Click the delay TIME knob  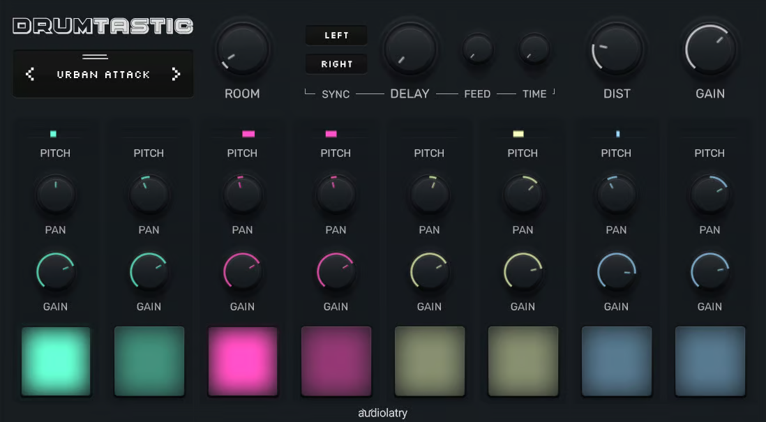click(534, 49)
